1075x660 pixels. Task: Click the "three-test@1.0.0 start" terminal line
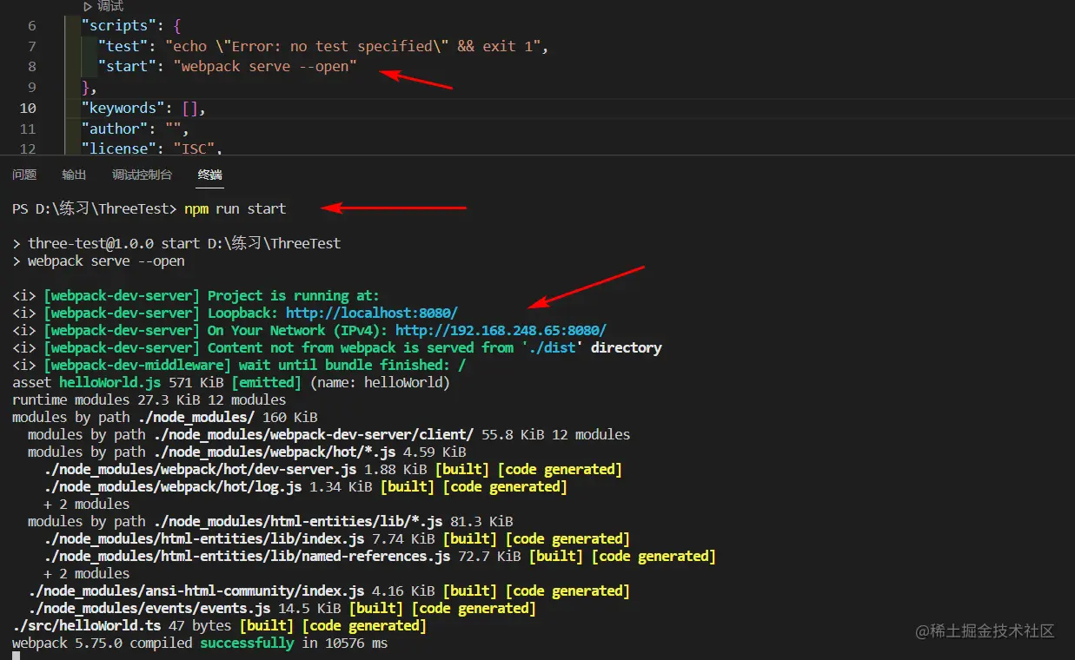click(176, 243)
